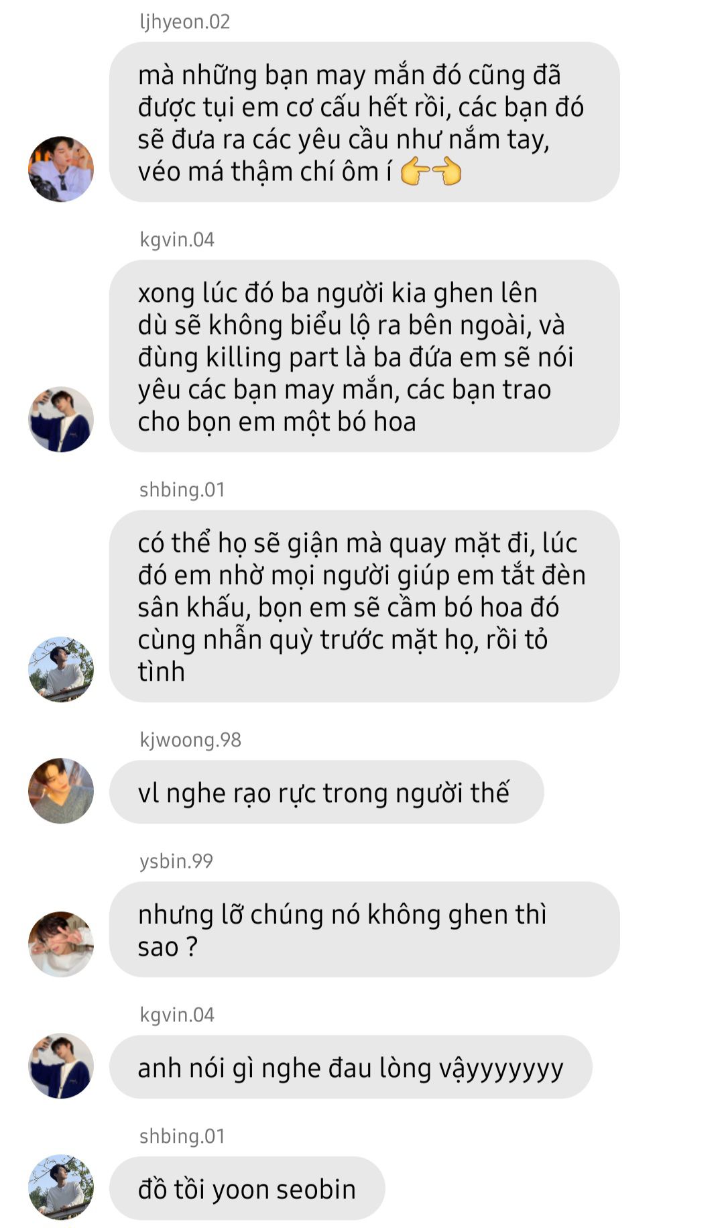This screenshot has width=724, height=1228.
Task: Select message 'vl nghe rạo rực trong người thế'
Action: click(x=326, y=792)
